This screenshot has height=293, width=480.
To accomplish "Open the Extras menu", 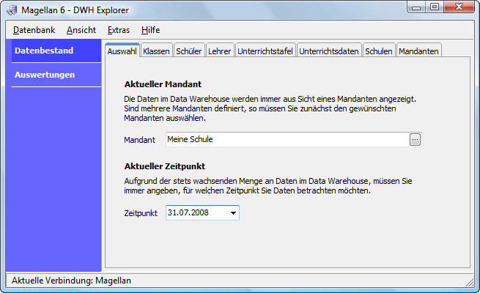I will point(119,30).
